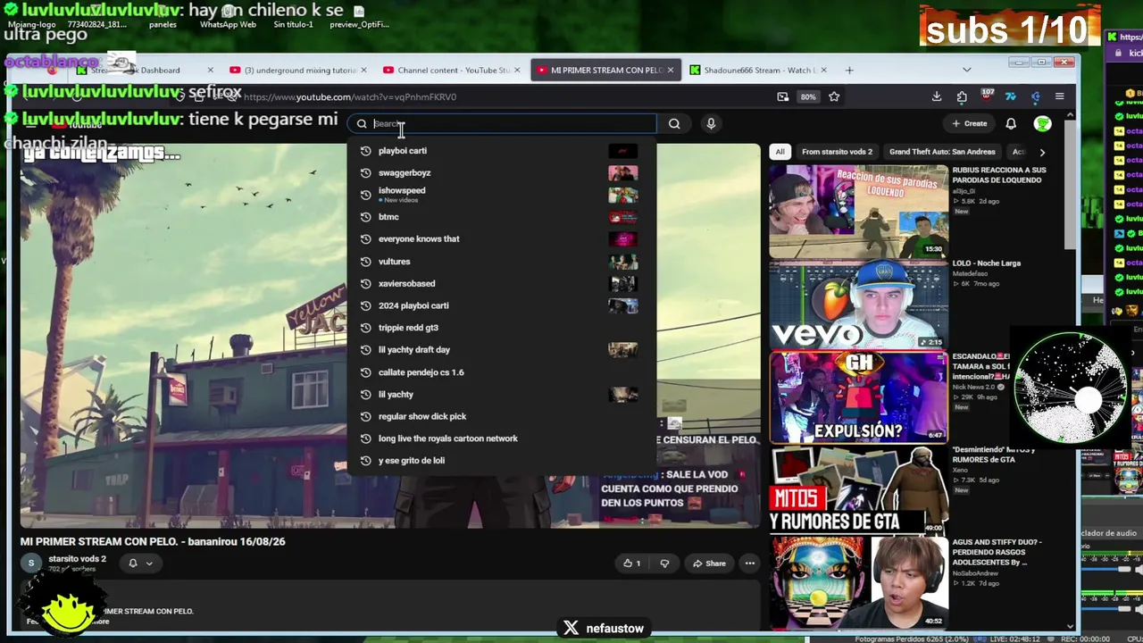Open the browser tab list chevron
The image size is (1143, 643).
(966, 70)
